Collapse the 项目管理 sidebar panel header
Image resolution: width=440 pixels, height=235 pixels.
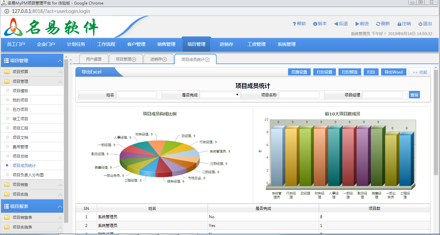coord(59,61)
